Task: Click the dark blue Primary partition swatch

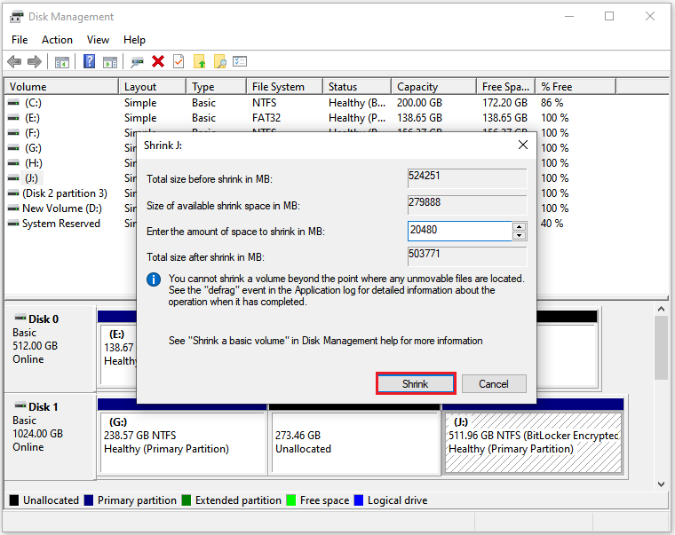Action: (89, 500)
